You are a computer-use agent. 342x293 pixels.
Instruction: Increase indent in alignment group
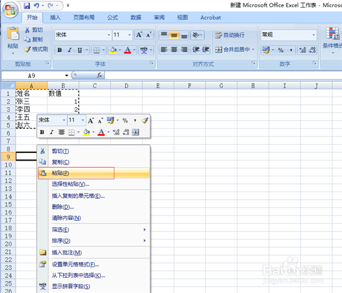tap(205, 50)
